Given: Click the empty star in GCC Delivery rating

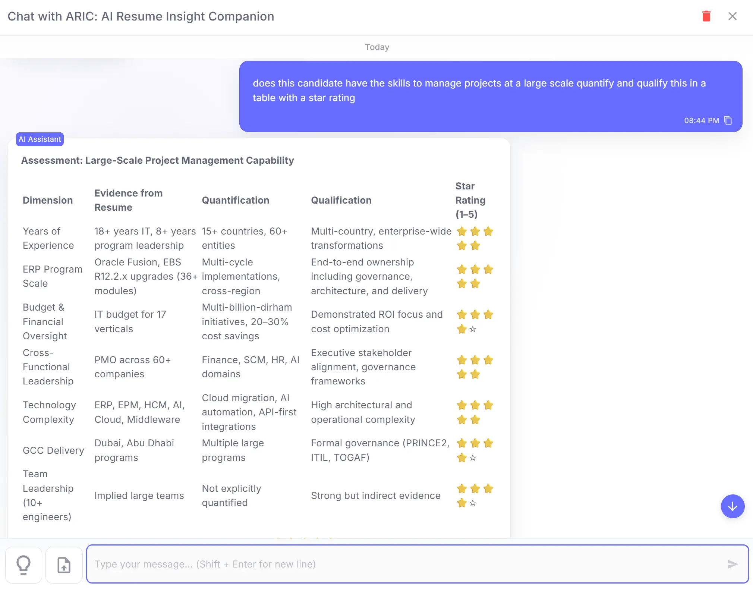Looking at the screenshot, I should tap(473, 458).
